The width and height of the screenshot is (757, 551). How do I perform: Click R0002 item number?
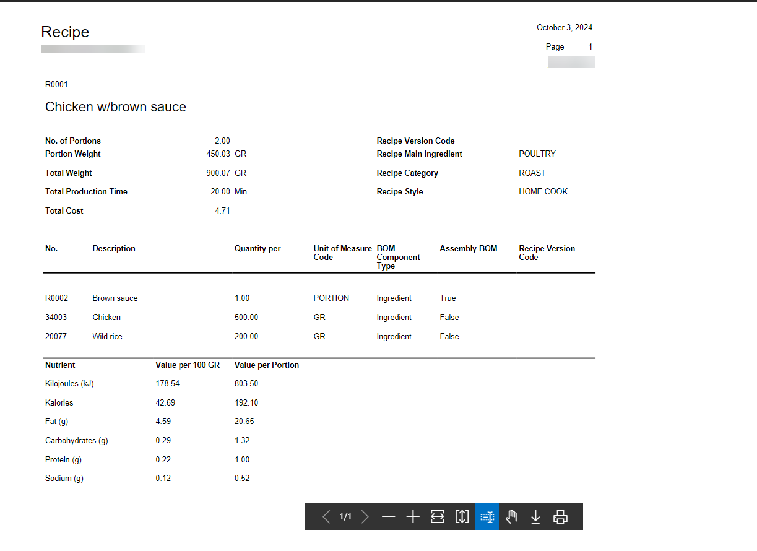[x=56, y=298]
